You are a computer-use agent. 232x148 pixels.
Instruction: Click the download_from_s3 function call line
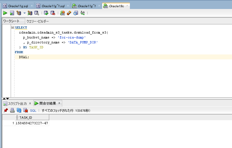coord(64,32)
